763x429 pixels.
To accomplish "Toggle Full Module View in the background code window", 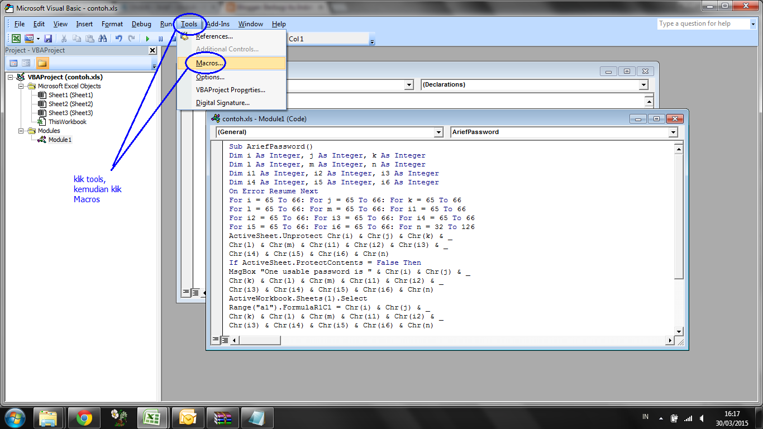I will click(x=195, y=292).
